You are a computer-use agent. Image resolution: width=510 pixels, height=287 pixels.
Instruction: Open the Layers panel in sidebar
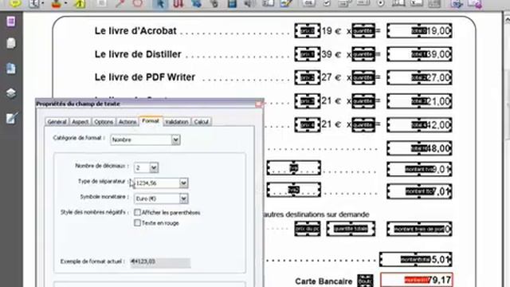click(x=10, y=93)
